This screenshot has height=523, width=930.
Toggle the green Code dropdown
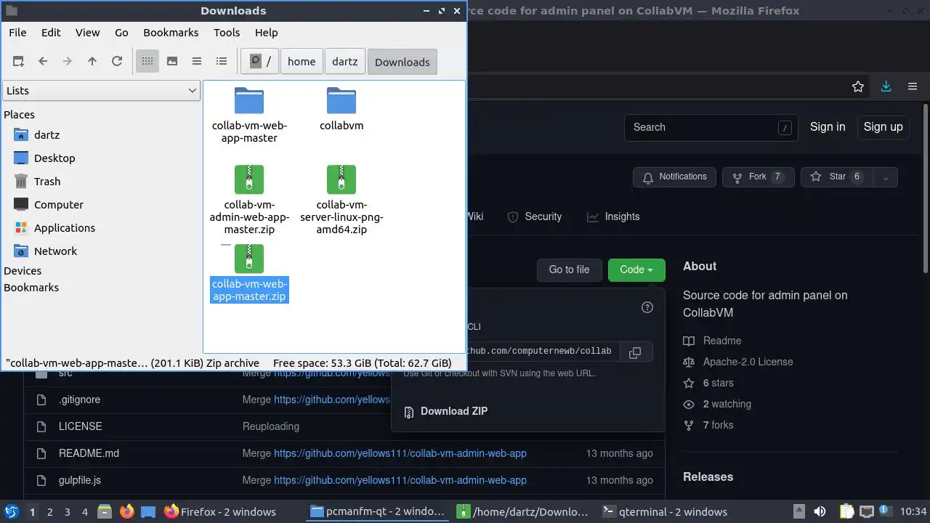click(636, 269)
